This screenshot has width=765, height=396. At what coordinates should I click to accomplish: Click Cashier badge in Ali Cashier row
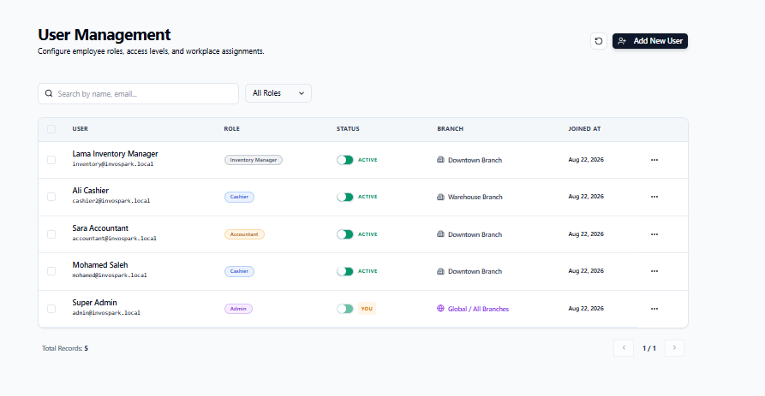pos(239,197)
